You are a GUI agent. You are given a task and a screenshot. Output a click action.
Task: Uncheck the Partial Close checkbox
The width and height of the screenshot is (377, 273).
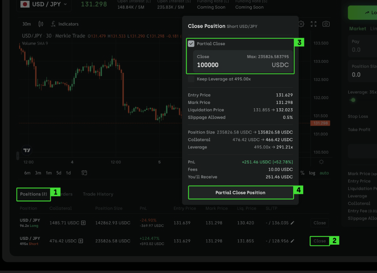tap(191, 44)
